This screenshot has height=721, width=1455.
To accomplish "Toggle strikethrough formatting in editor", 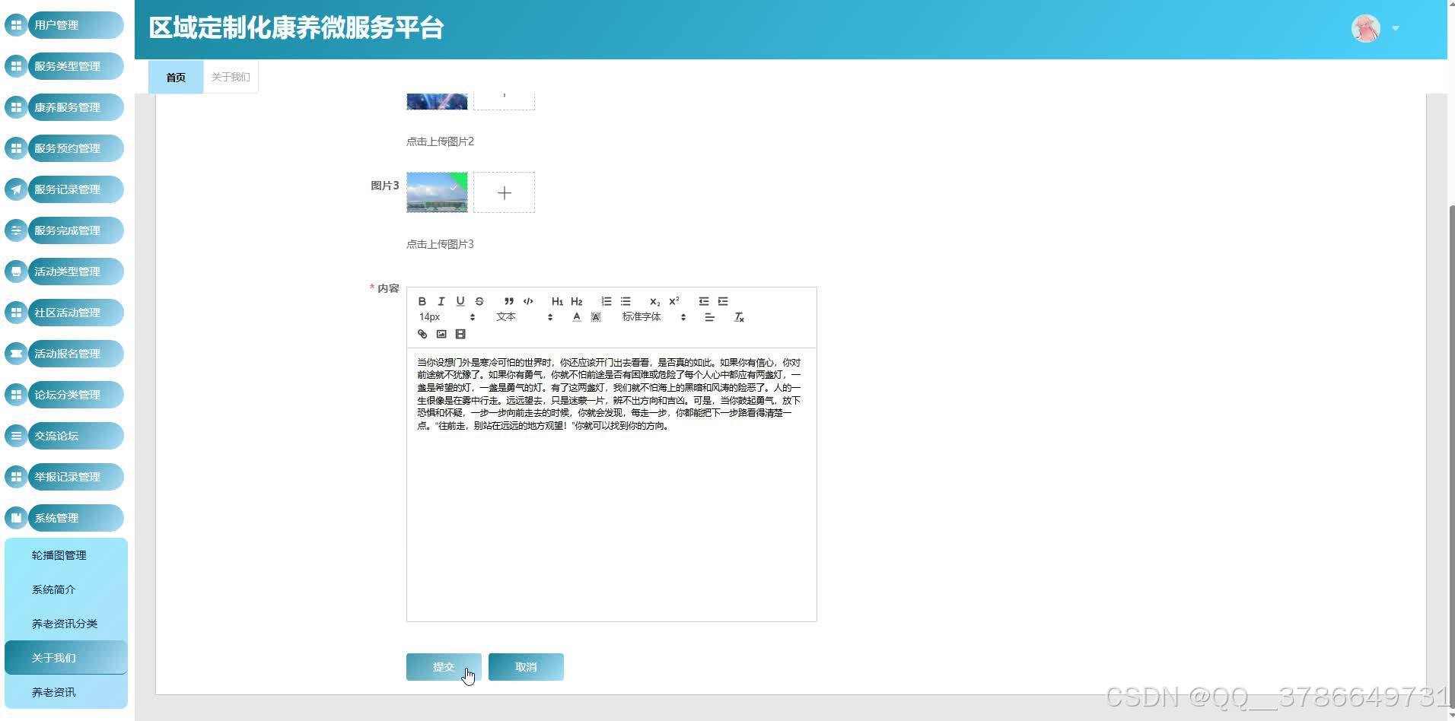I will (x=479, y=301).
